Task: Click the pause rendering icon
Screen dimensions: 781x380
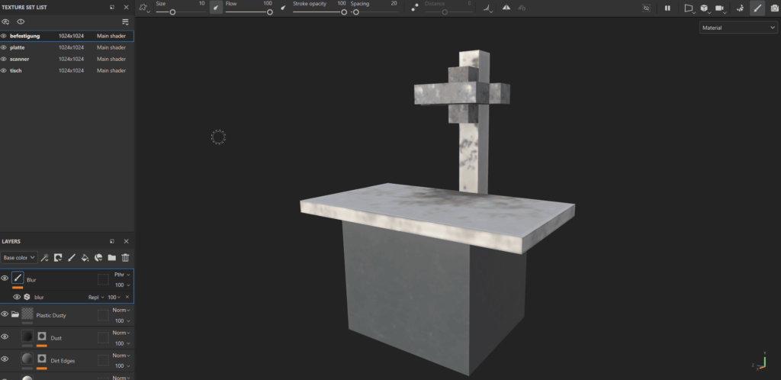Action: [x=667, y=8]
